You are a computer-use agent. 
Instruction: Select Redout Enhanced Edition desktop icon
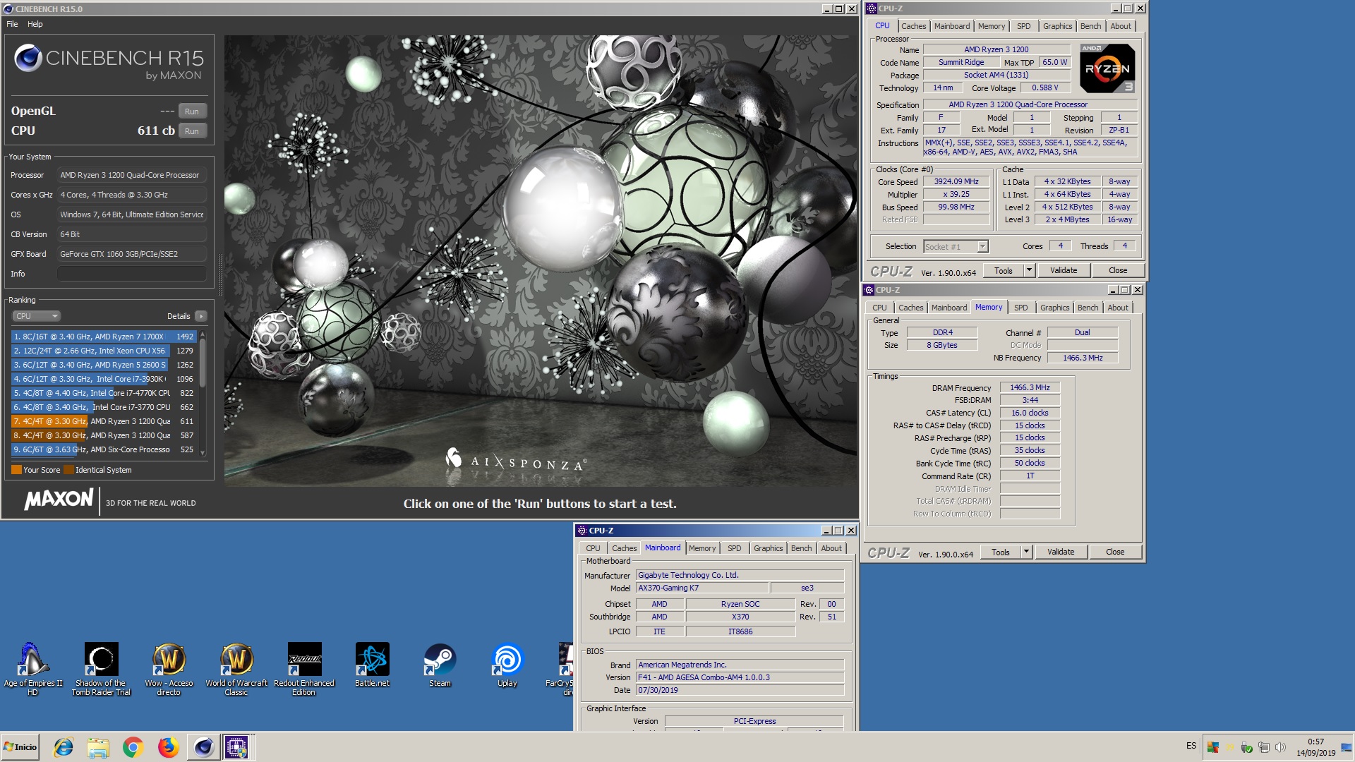304,669
